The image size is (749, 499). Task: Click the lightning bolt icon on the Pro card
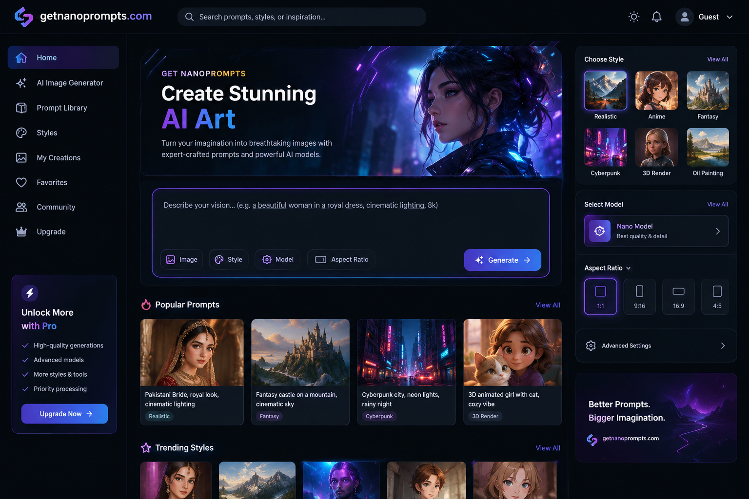click(x=30, y=293)
